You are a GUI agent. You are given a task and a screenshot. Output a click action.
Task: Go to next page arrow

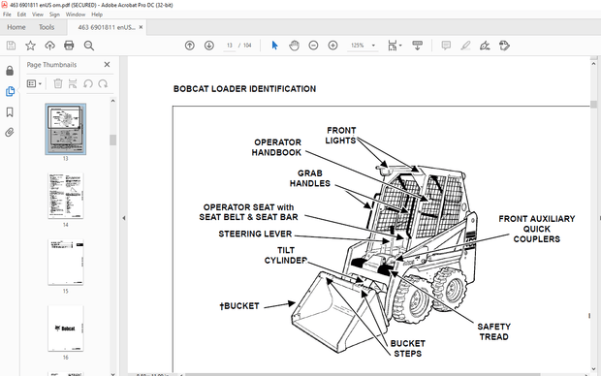tap(208, 46)
